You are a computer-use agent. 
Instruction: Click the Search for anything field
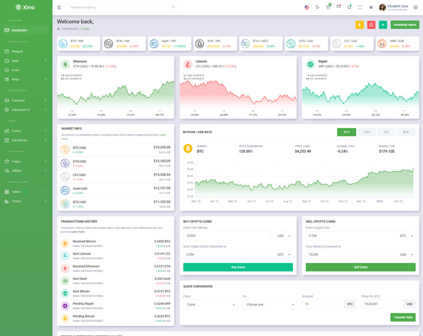(x=122, y=7)
